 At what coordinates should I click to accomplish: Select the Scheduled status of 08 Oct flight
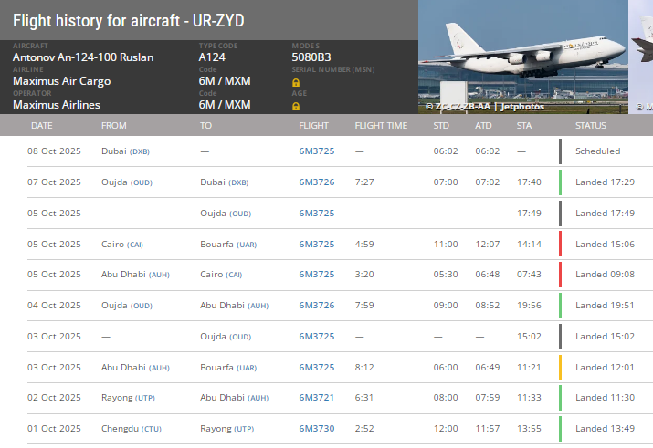point(597,151)
